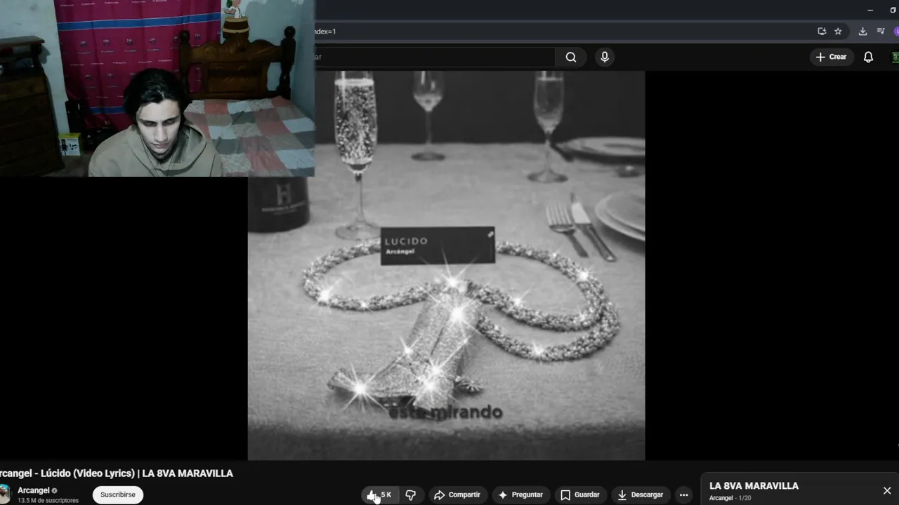This screenshot has width=899, height=505.
Task: Open the Chrome downloads icon
Action: pyautogui.click(x=862, y=32)
